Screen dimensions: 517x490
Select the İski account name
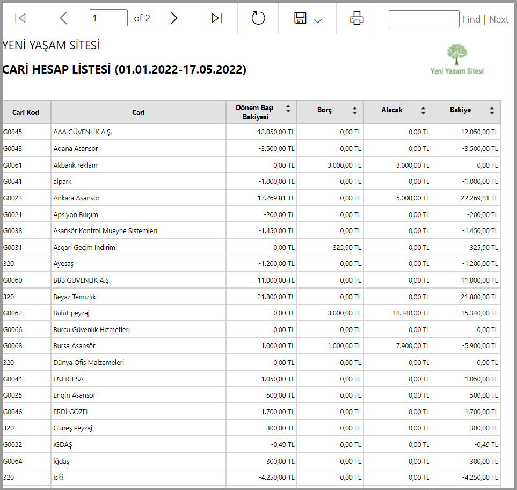tap(58, 477)
